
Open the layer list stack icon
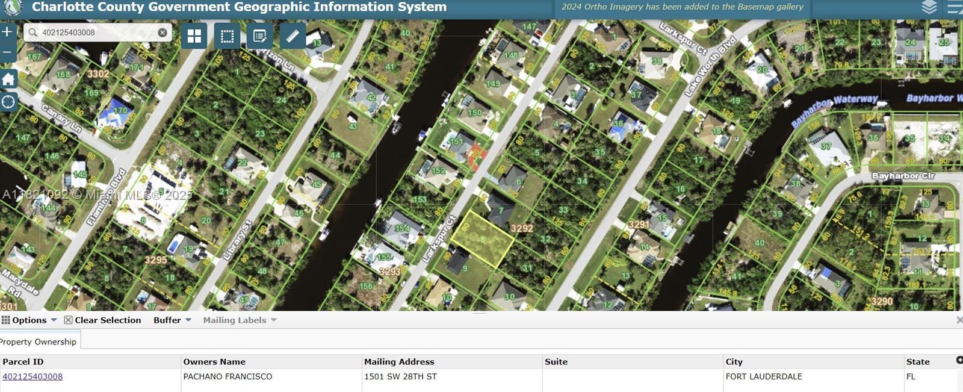pos(929,7)
